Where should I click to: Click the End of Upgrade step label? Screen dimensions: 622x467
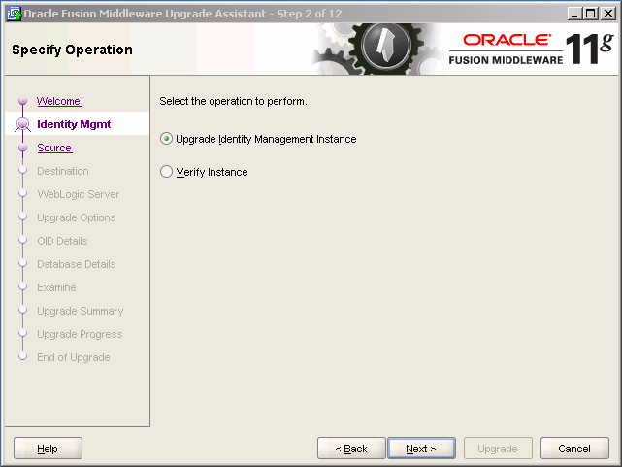tap(74, 357)
